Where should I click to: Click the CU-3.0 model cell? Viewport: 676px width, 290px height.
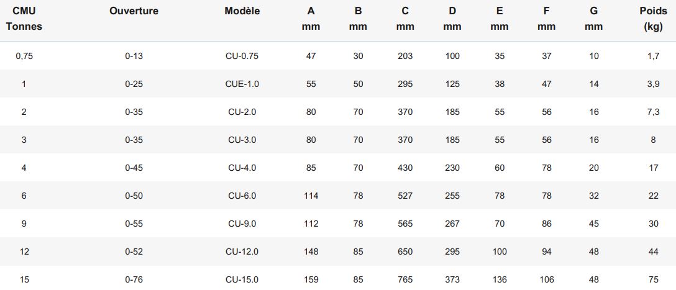242,140
